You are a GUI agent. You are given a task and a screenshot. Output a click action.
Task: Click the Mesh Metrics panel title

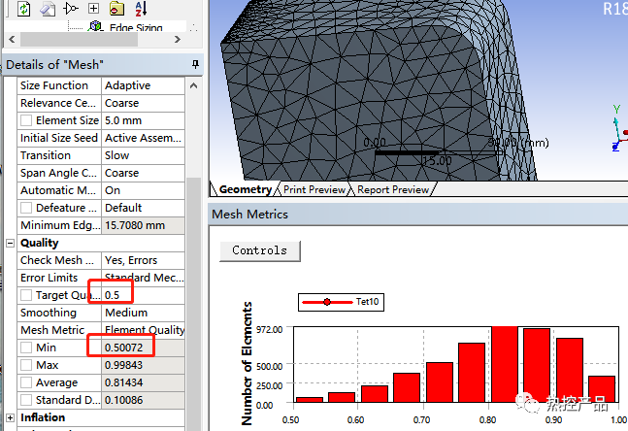(x=249, y=215)
